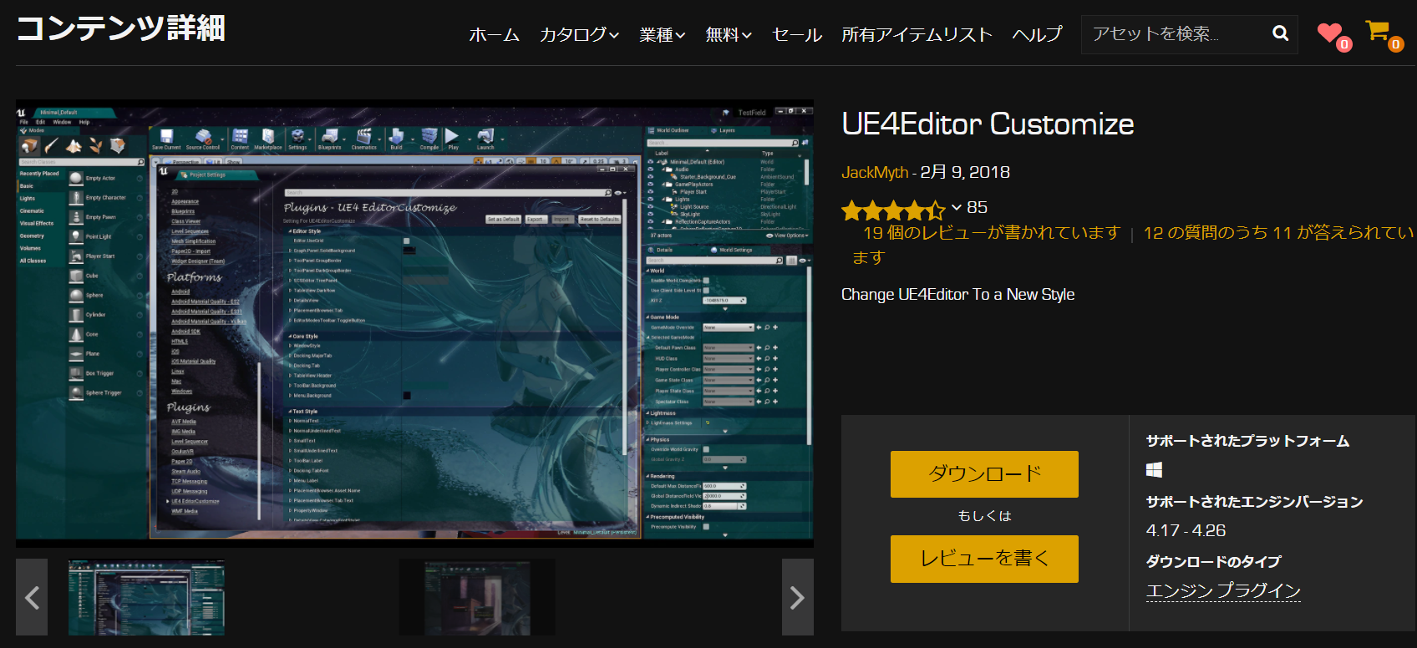This screenshot has height=648, width=1417.
Task: Go to ホーム in the navigation
Action: tap(495, 34)
